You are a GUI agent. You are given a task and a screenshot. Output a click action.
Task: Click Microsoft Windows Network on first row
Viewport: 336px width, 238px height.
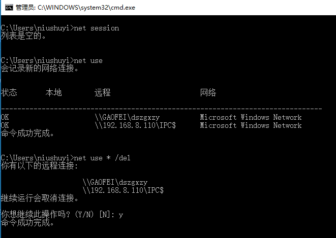tap(251, 117)
